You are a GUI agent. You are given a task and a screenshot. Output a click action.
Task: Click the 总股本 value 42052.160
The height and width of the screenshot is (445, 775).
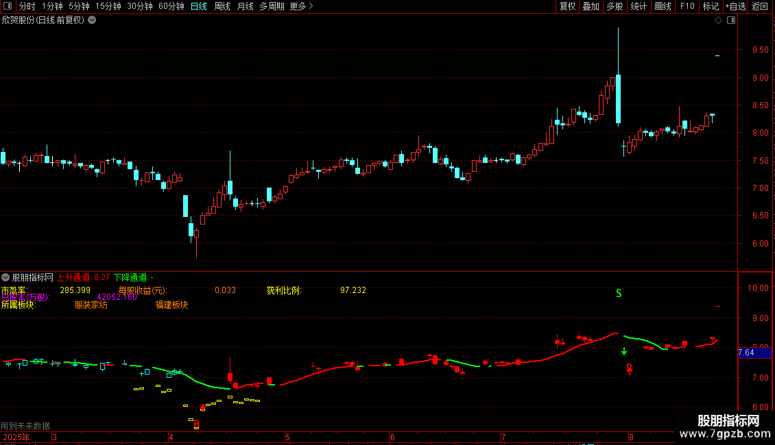tap(117, 297)
